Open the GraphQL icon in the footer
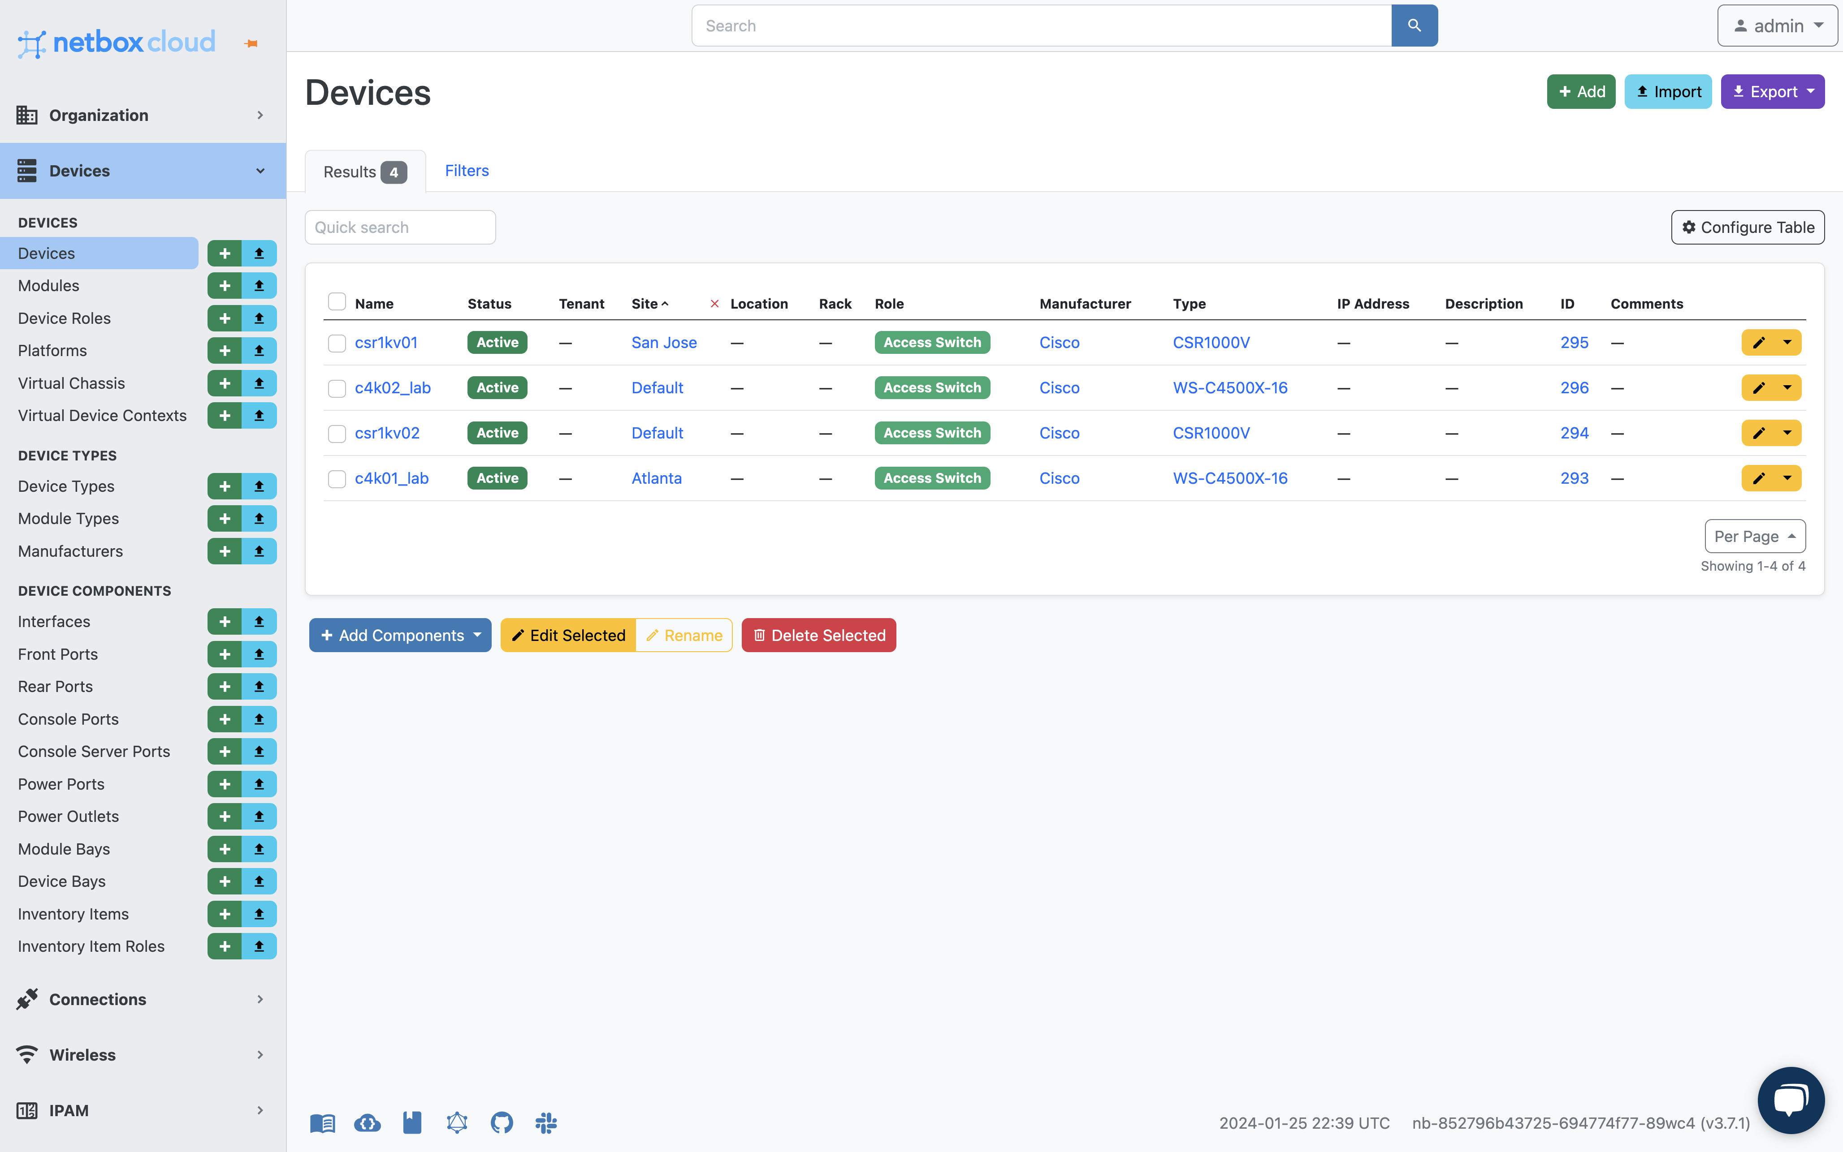 457,1123
